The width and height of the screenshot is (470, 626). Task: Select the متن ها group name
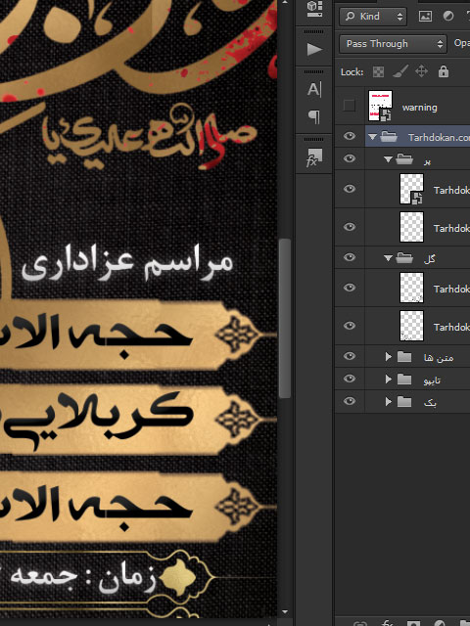click(x=439, y=357)
